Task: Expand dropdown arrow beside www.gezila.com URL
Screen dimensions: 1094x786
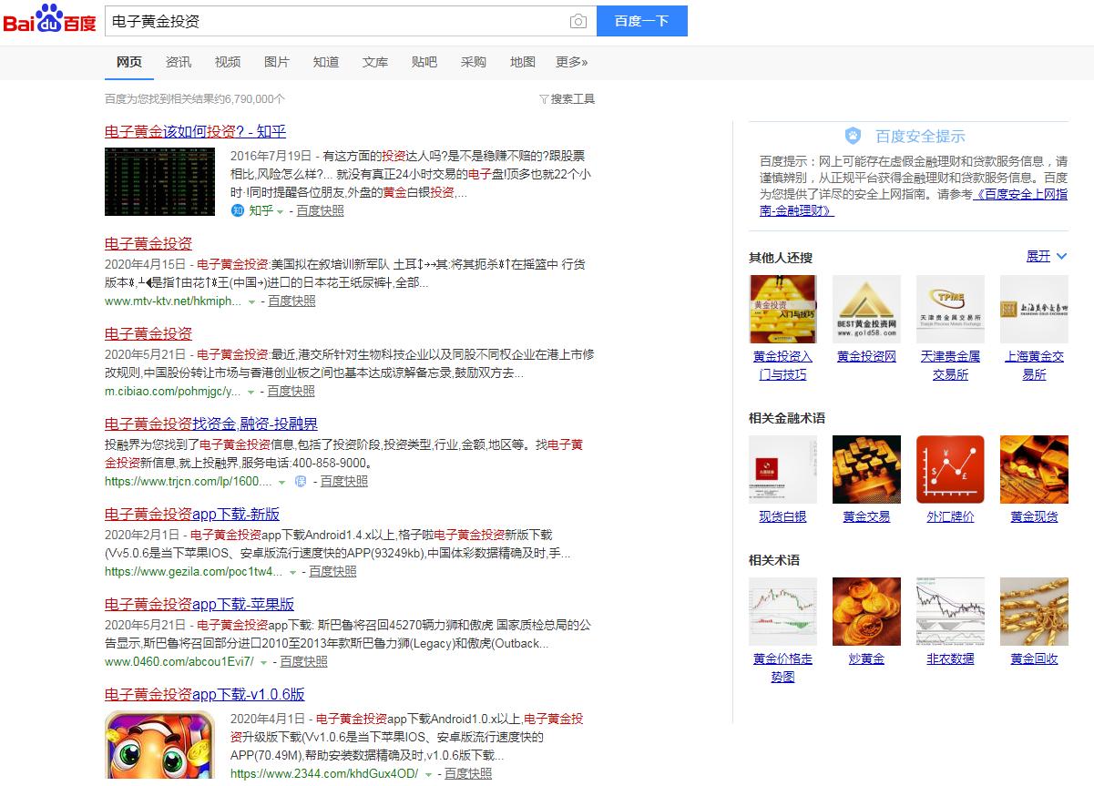Action: tap(293, 572)
